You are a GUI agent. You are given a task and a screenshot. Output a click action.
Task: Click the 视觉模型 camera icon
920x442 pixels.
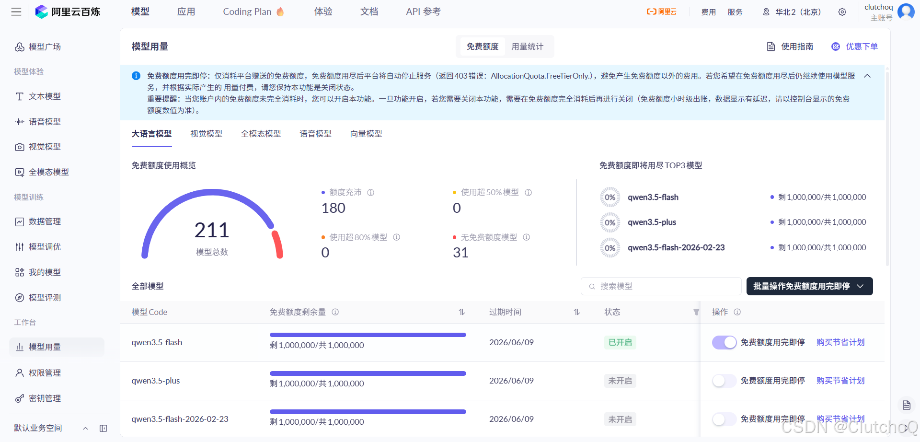tap(20, 147)
